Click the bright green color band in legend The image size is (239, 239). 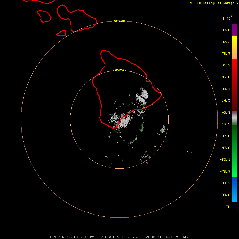[x=234, y=151]
